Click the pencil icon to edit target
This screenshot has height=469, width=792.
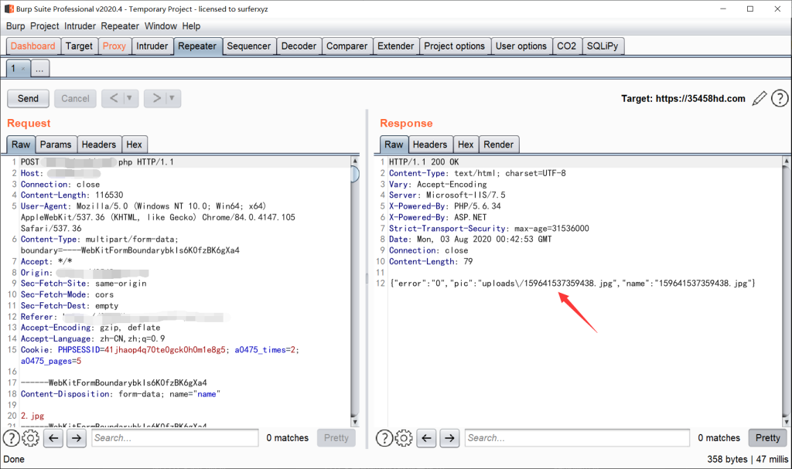[x=759, y=98]
